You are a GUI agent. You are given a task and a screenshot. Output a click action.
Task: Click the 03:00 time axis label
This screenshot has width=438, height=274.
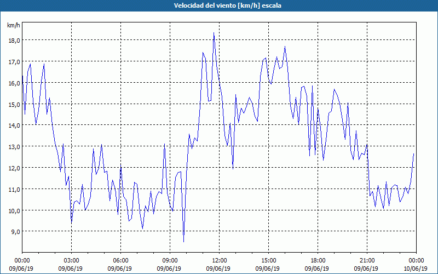click(x=72, y=261)
